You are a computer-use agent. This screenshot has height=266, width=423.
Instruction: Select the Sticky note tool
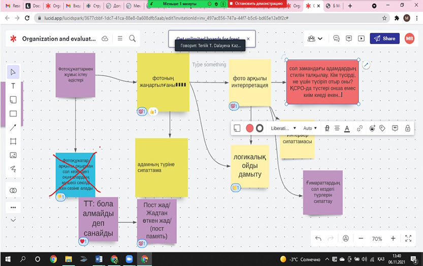(x=13, y=100)
